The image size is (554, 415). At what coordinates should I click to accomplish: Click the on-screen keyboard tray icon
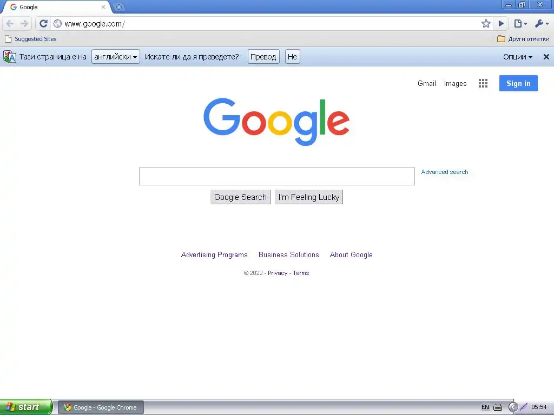pos(498,407)
